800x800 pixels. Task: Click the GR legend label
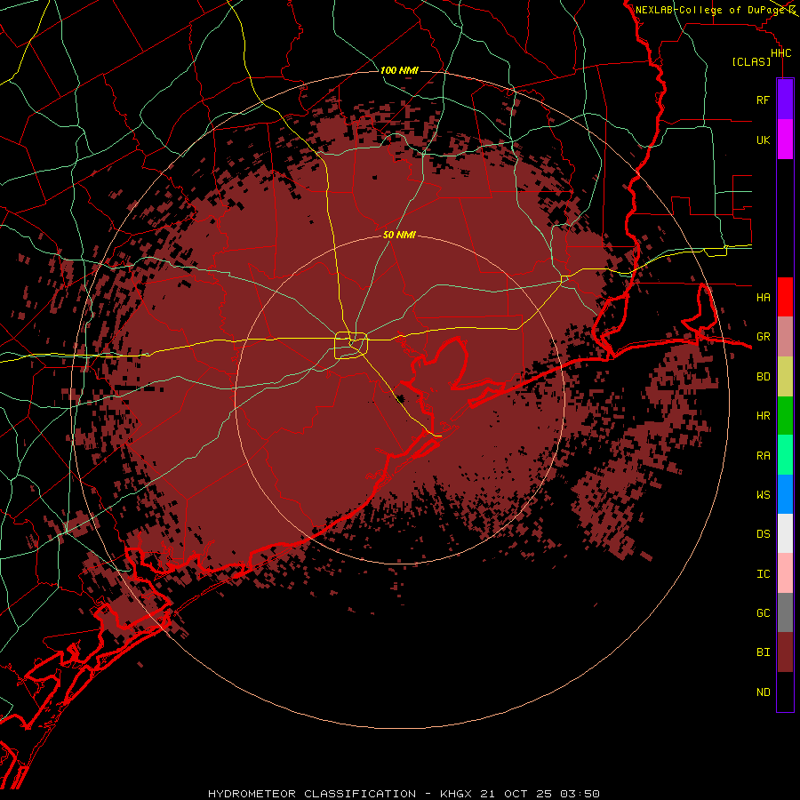[763, 337]
